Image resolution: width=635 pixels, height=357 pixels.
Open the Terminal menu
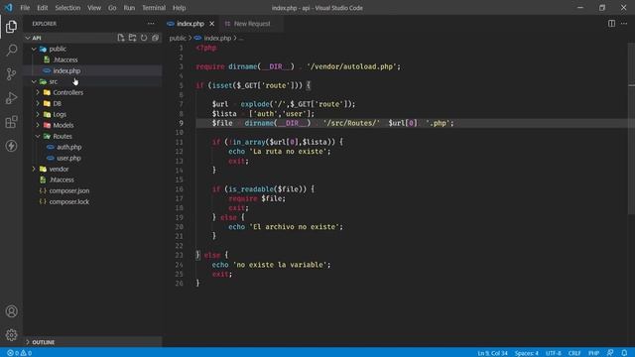(x=154, y=8)
